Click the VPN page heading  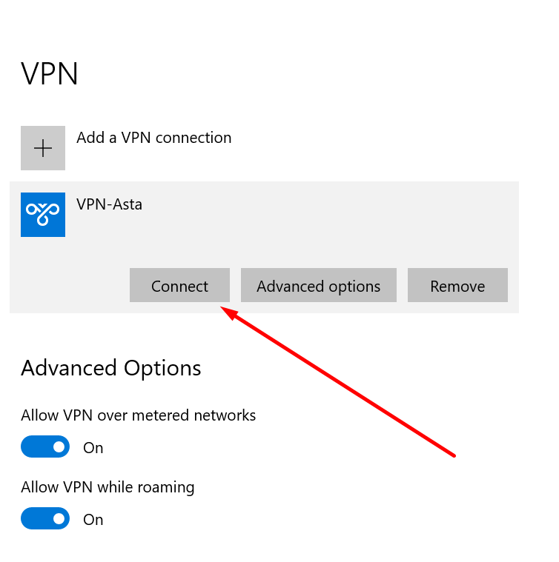pos(50,74)
